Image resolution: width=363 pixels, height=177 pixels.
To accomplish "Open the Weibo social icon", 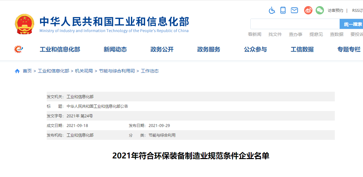I will [308, 10].
